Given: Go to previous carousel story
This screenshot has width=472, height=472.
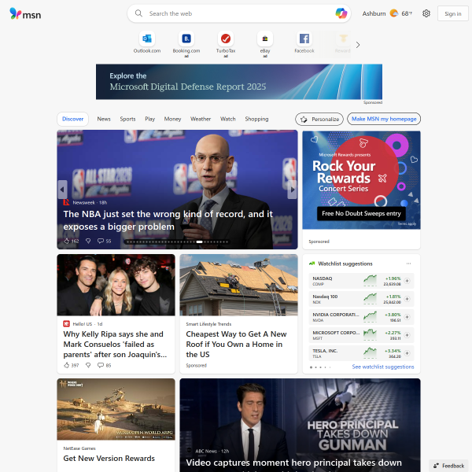Looking at the screenshot, I should point(62,190).
